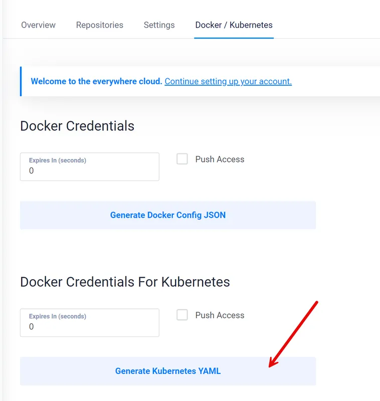Select the Docker / Kubernetes tab
Image resolution: width=380 pixels, height=401 pixels.
[234, 25]
